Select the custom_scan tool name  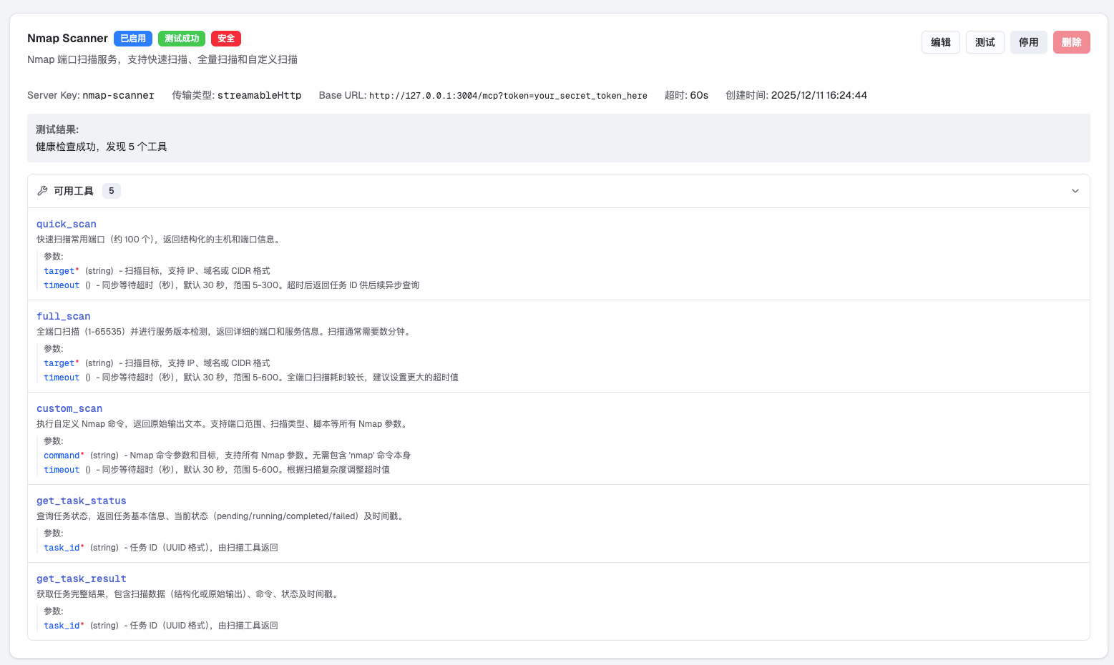pyautogui.click(x=69, y=408)
